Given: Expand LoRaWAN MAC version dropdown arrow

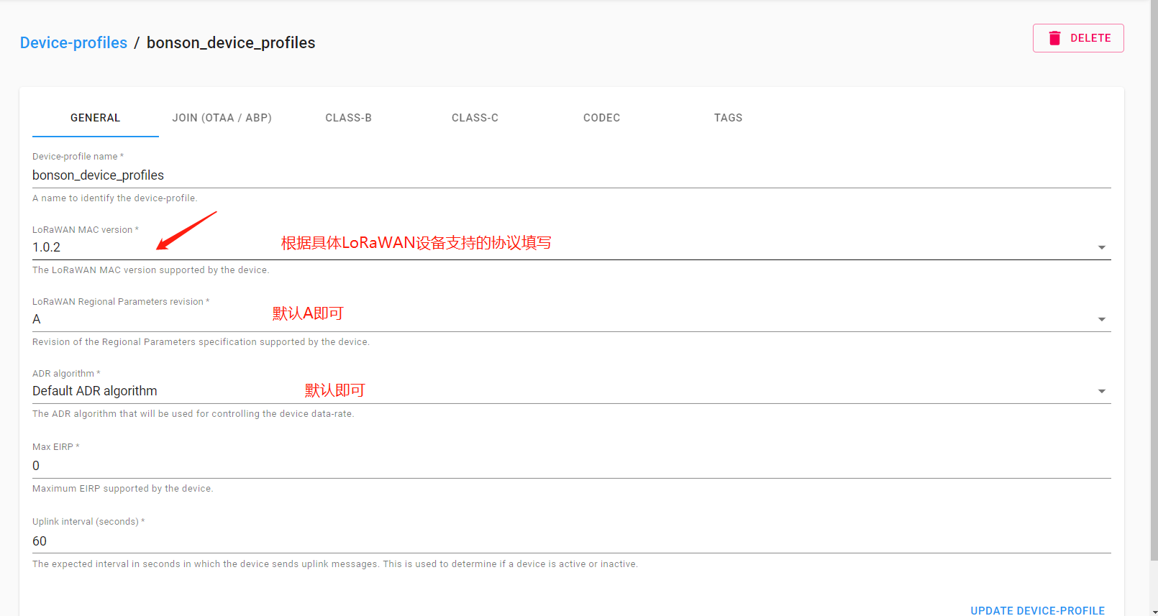Looking at the screenshot, I should click(1101, 247).
